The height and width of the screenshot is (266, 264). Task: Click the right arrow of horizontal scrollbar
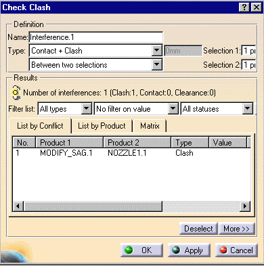coord(245,206)
